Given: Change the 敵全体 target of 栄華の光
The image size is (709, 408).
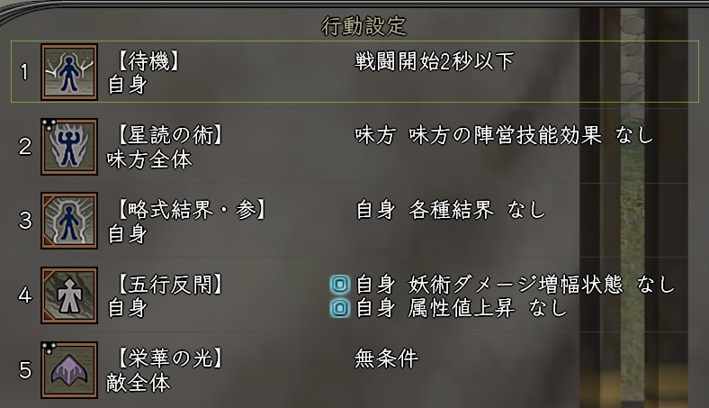Looking at the screenshot, I should (139, 383).
